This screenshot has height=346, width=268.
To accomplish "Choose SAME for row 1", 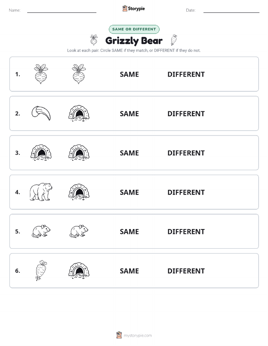I will coord(129,74).
